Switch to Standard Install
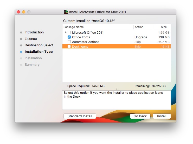Screen dimensions: 193x144 click(80, 116)
